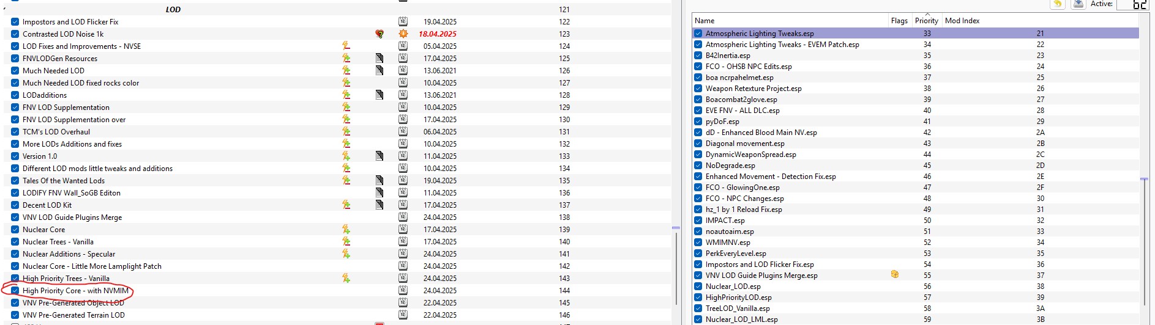Click the conflict icon on FNV LOD Supplementation over
This screenshot has height=325, width=1155.
coord(346,119)
